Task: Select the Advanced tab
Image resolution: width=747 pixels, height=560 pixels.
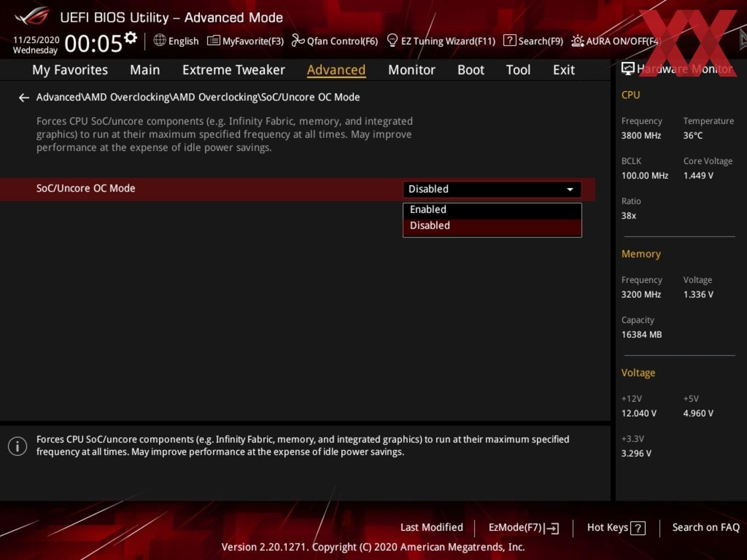Action: point(336,70)
